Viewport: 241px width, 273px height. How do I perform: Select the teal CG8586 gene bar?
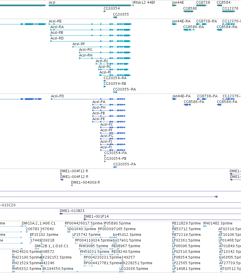click(188, 11)
